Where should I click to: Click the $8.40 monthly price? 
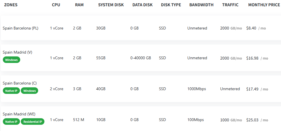[251, 28]
